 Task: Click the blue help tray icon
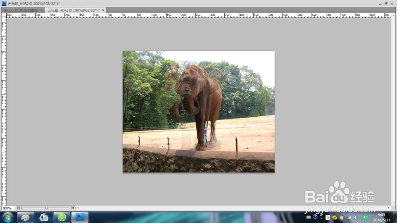[315, 217]
